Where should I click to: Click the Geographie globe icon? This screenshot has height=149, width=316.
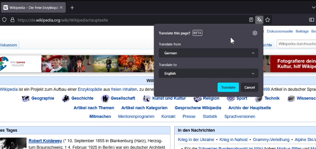(x=25, y=98)
